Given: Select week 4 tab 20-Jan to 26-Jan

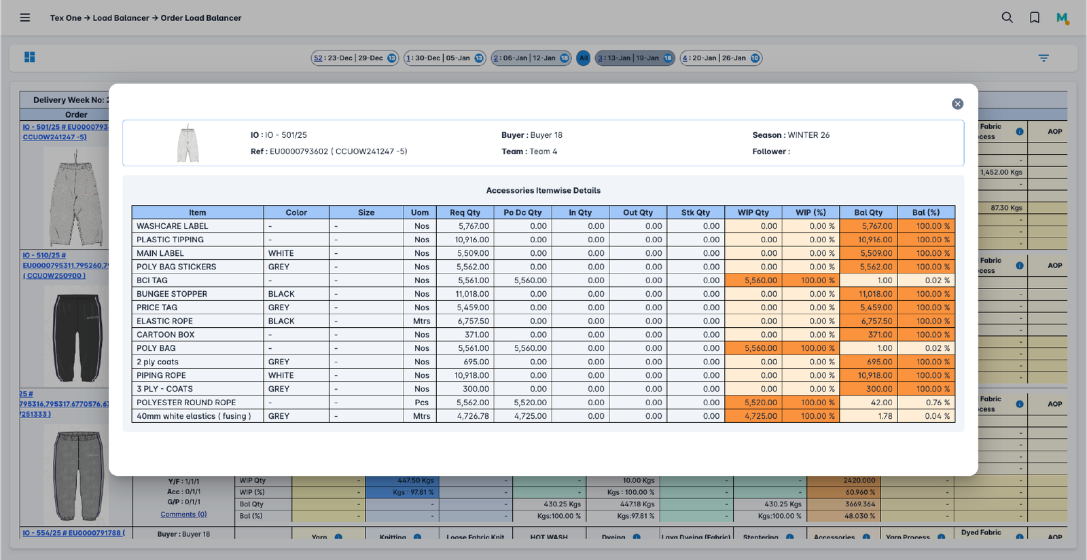Looking at the screenshot, I should click(x=721, y=58).
